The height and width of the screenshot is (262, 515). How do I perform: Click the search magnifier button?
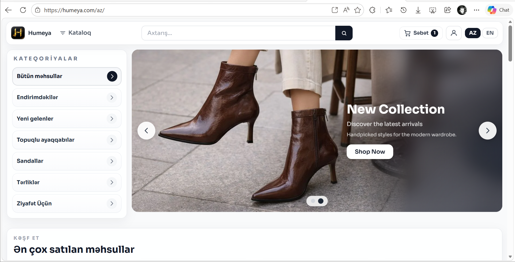click(x=344, y=33)
